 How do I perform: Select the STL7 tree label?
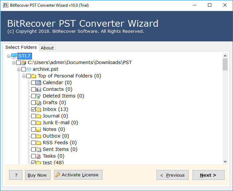(x=24, y=56)
